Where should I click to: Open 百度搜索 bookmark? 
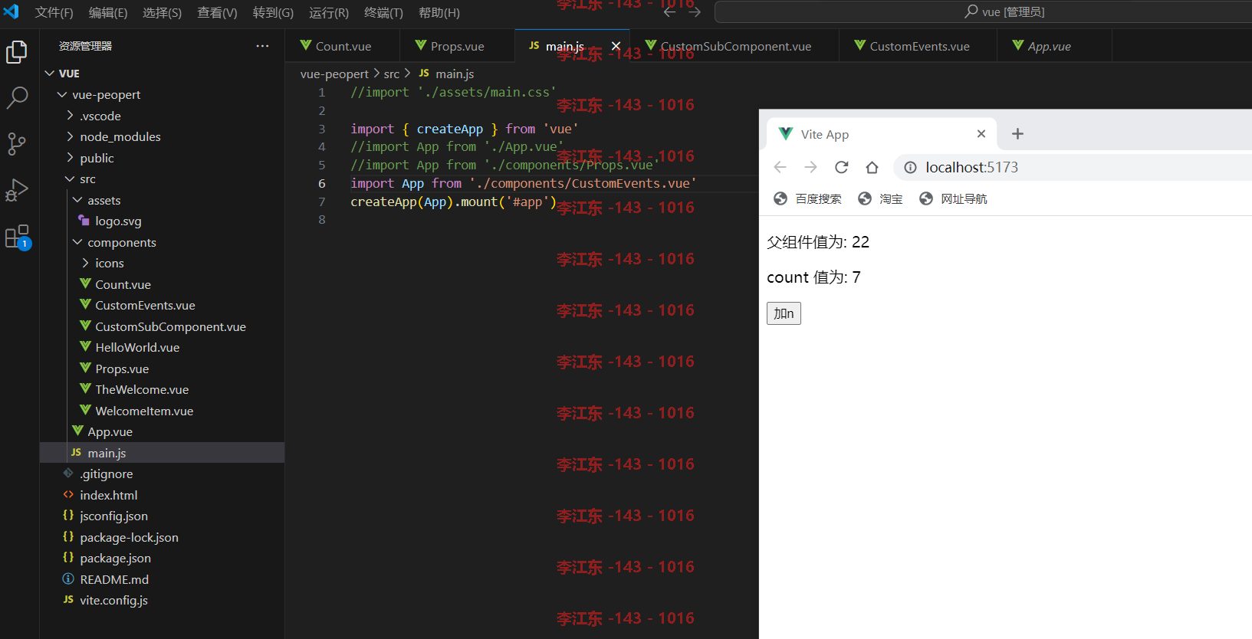point(807,199)
